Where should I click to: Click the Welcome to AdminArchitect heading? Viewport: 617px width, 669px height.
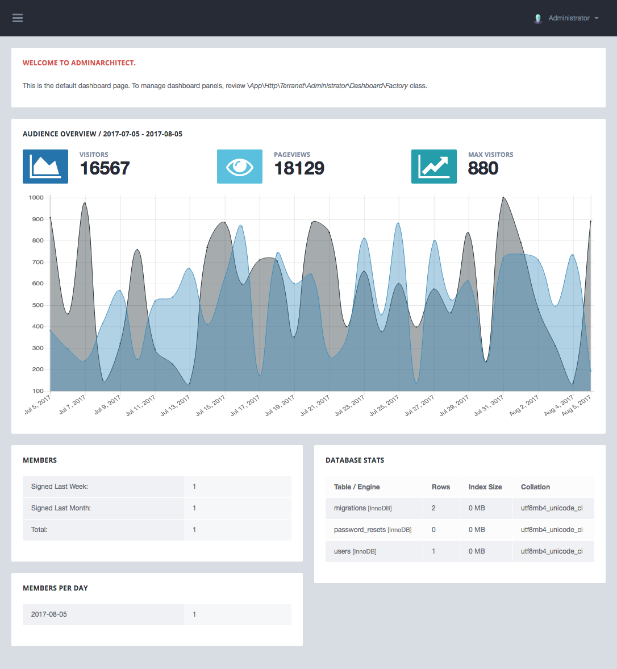coord(79,63)
